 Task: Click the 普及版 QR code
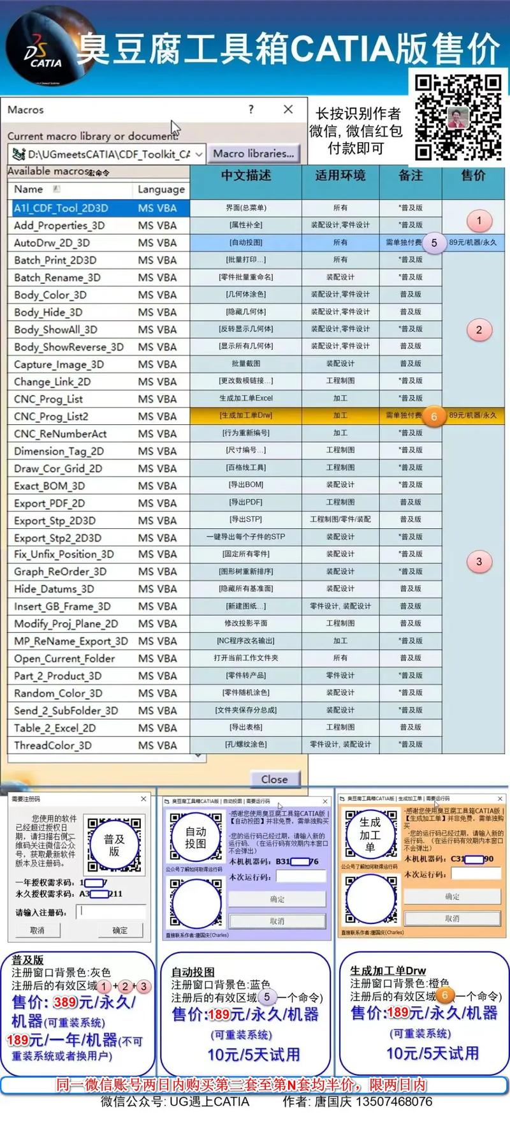click(x=114, y=845)
